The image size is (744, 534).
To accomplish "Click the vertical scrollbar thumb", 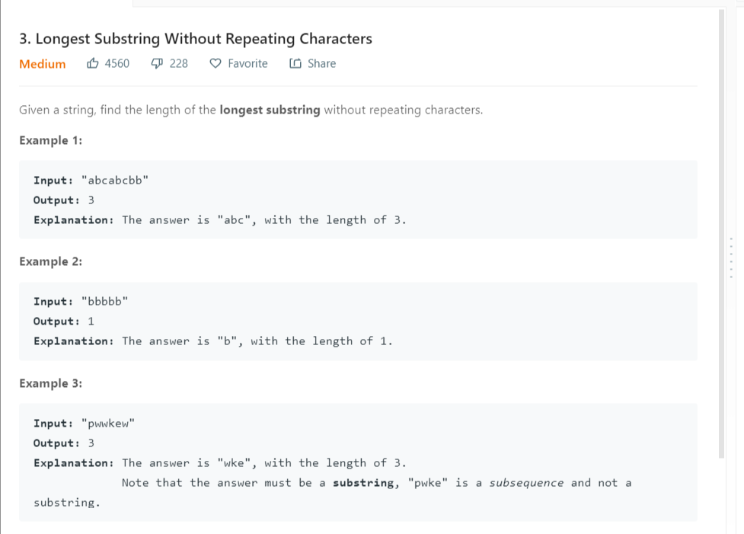I will pyautogui.click(x=722, y=229).
